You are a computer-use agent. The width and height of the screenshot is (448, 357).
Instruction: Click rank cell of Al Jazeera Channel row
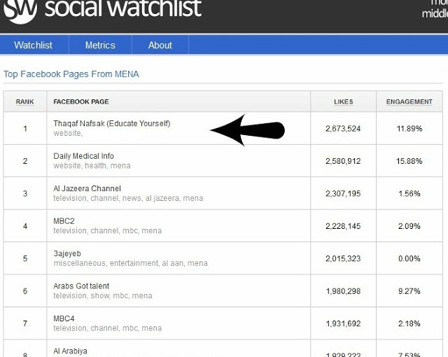pyautogui.click(x=25, y=194)
